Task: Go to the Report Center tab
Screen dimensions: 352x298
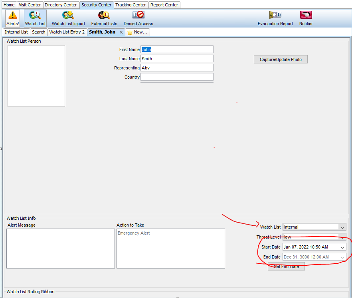Action: 164,5
